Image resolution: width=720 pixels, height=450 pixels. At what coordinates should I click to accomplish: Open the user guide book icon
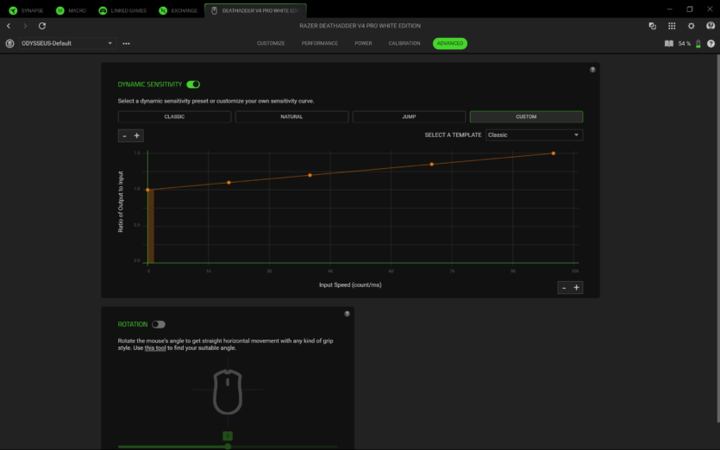click(669, 43)
